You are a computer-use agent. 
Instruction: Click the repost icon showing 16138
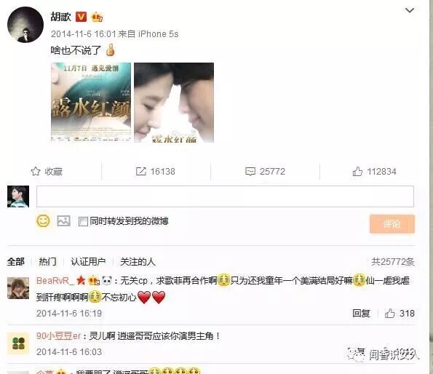141,172
